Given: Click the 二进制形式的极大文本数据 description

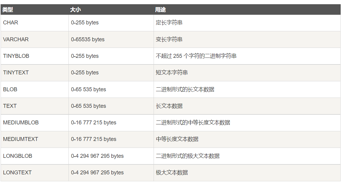Looking at the screenshot, I should coord(188,156).
